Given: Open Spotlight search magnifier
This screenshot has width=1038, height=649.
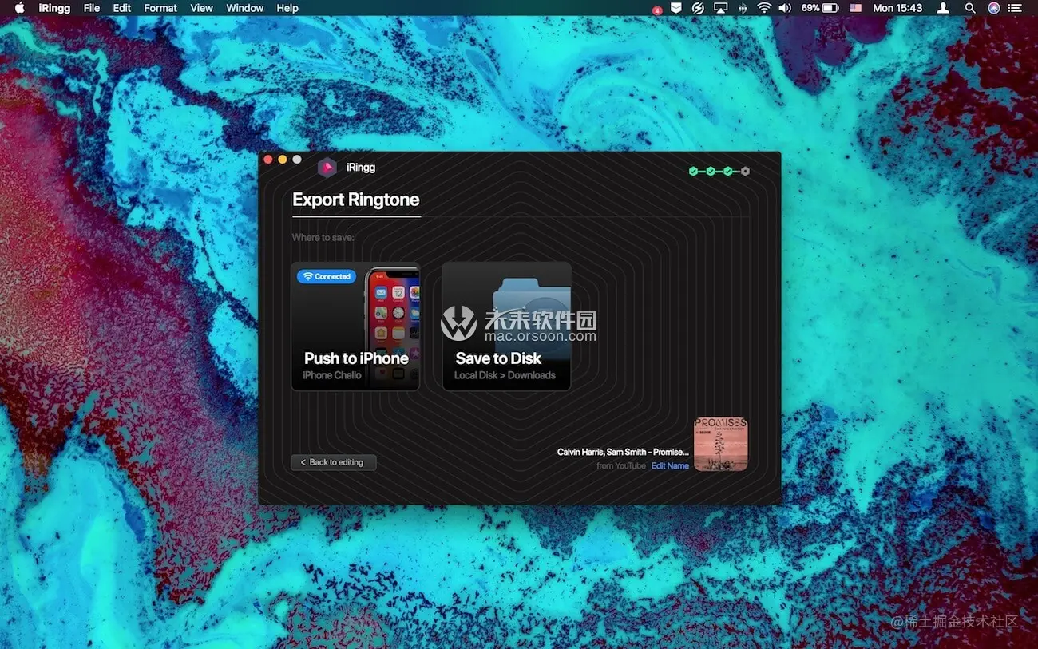Looking at the screenshot, I should (x=970, y=8).
